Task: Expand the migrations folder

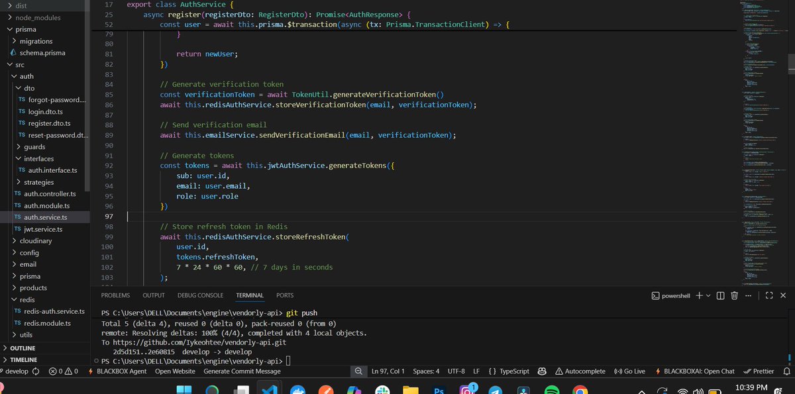Action: [x=45, y=41]
